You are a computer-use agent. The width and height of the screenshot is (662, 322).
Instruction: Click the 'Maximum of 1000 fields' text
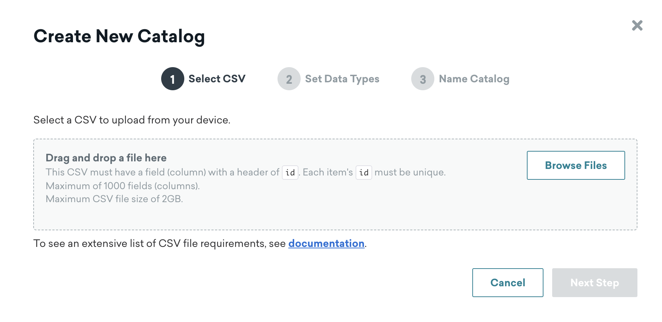[123, 186]
